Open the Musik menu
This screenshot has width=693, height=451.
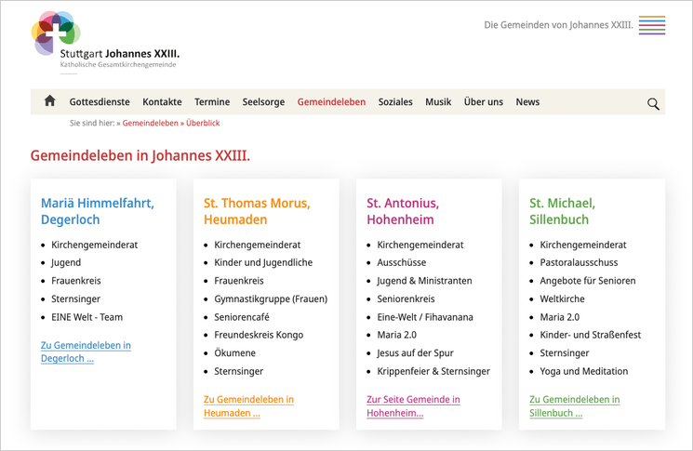tap(438, 102)
